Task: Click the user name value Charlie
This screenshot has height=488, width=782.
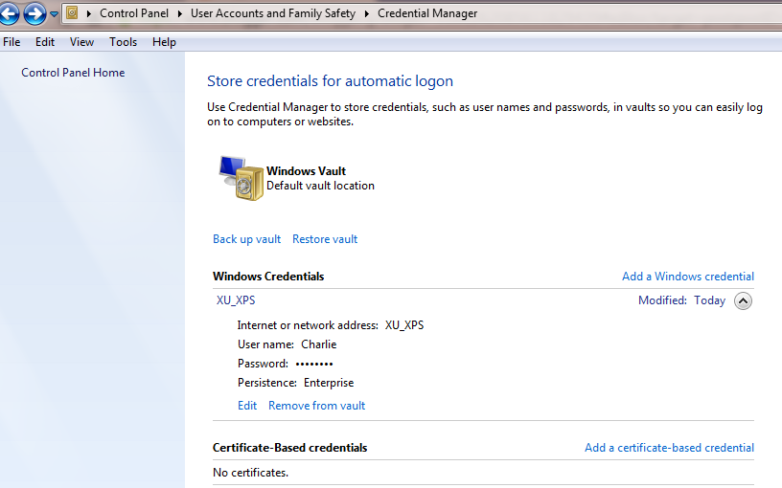Action: 319,344
